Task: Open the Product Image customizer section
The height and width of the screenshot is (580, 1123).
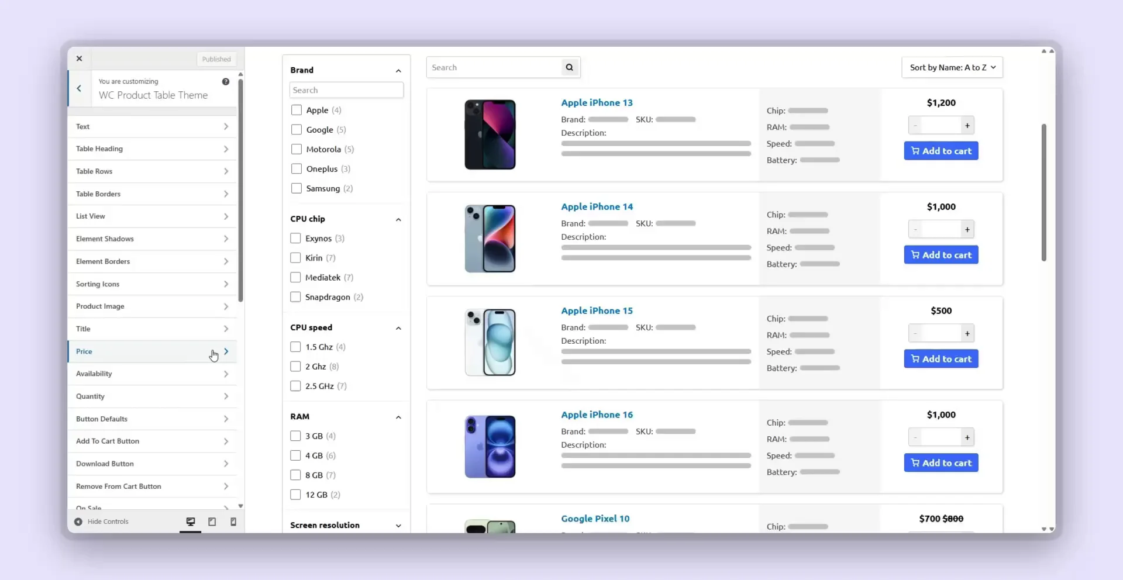Action: pyautogui.click(x=153, y=306)
